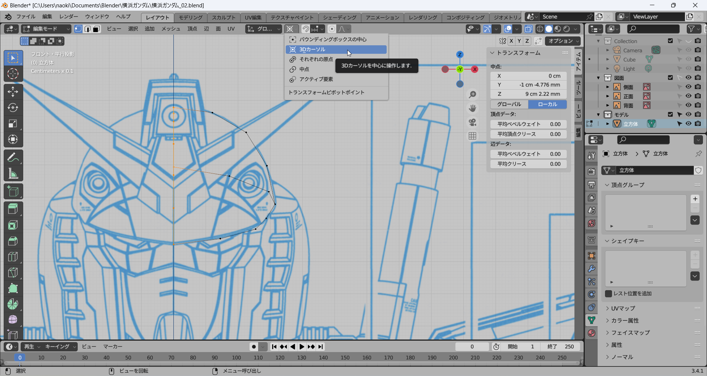This screenshot has width=707, height=376.
Task: Expand the UVマップ panel
Action: 623,308
